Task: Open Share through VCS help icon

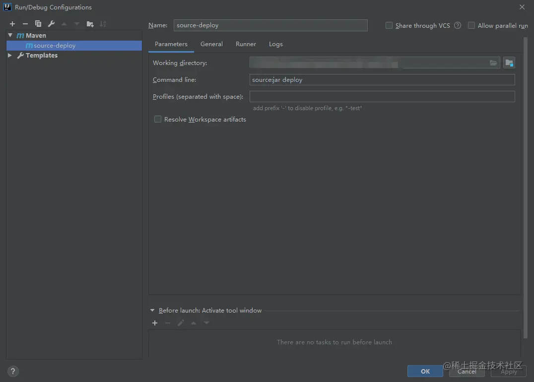Action: (458, 25)
